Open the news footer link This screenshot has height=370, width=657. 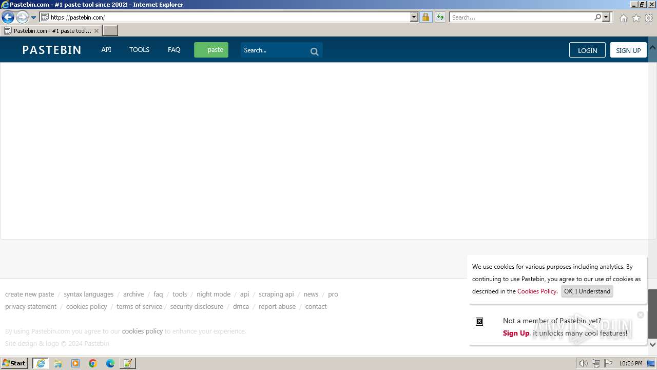[311, 294]
